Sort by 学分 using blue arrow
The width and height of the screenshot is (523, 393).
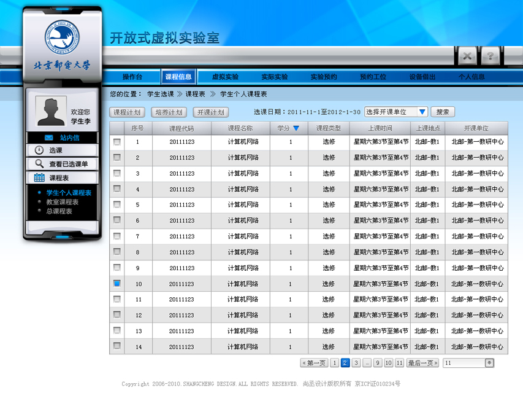tap(296, 128)
